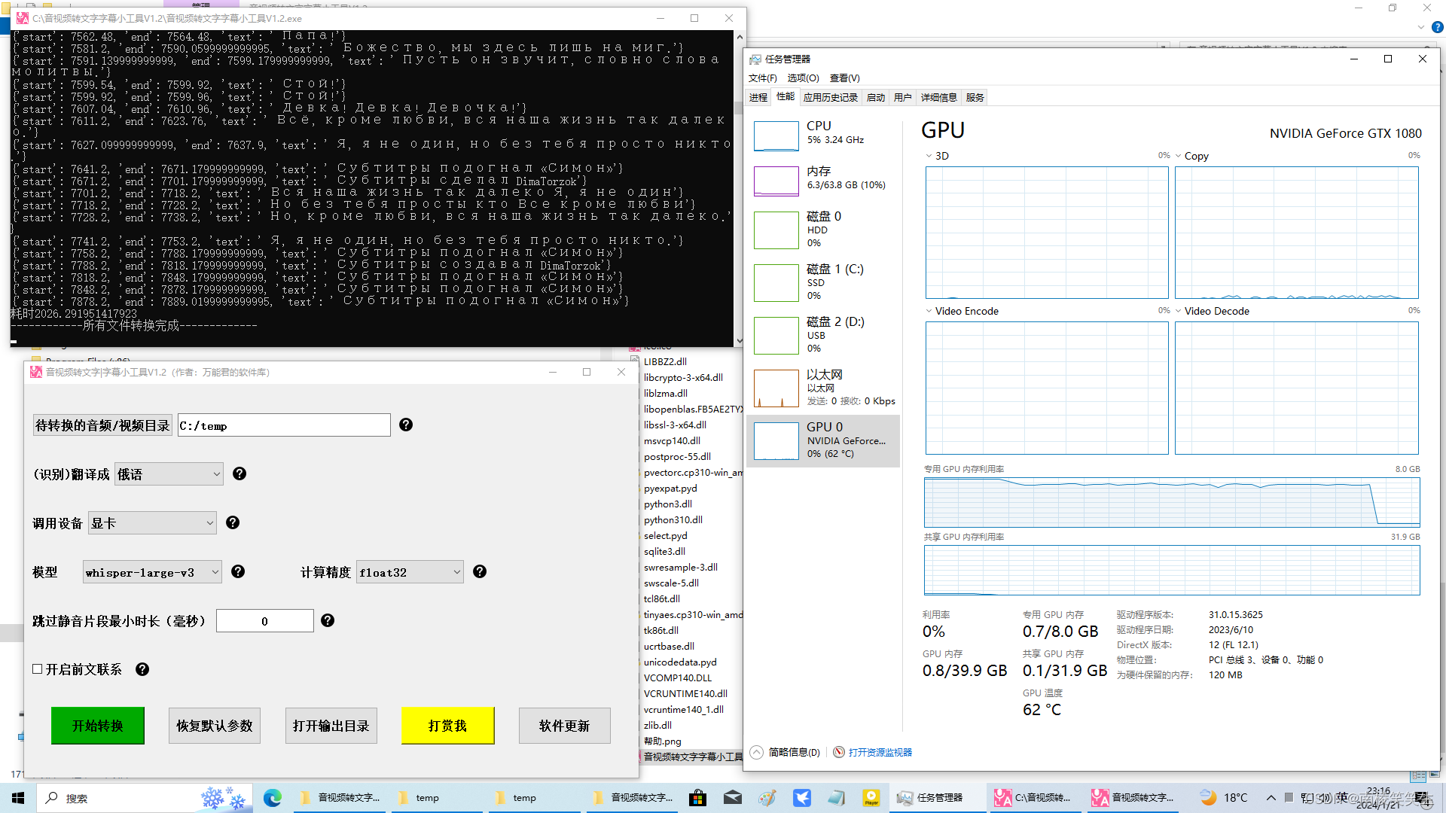Image resolution: width=1446 pixels, height=813 pixels.
Task: Click help icon beside silence duration field
Action: click(x=328, y=621)
